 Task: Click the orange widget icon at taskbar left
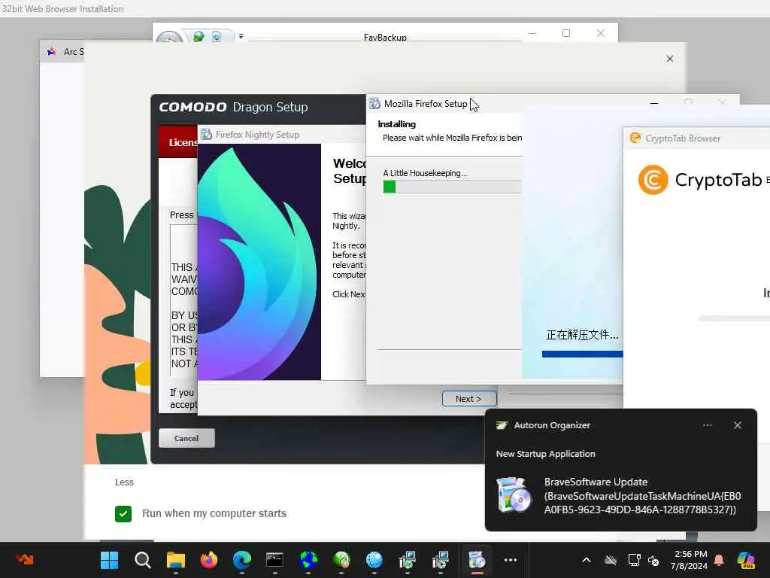pyautogui.click(x=25, y=559)
